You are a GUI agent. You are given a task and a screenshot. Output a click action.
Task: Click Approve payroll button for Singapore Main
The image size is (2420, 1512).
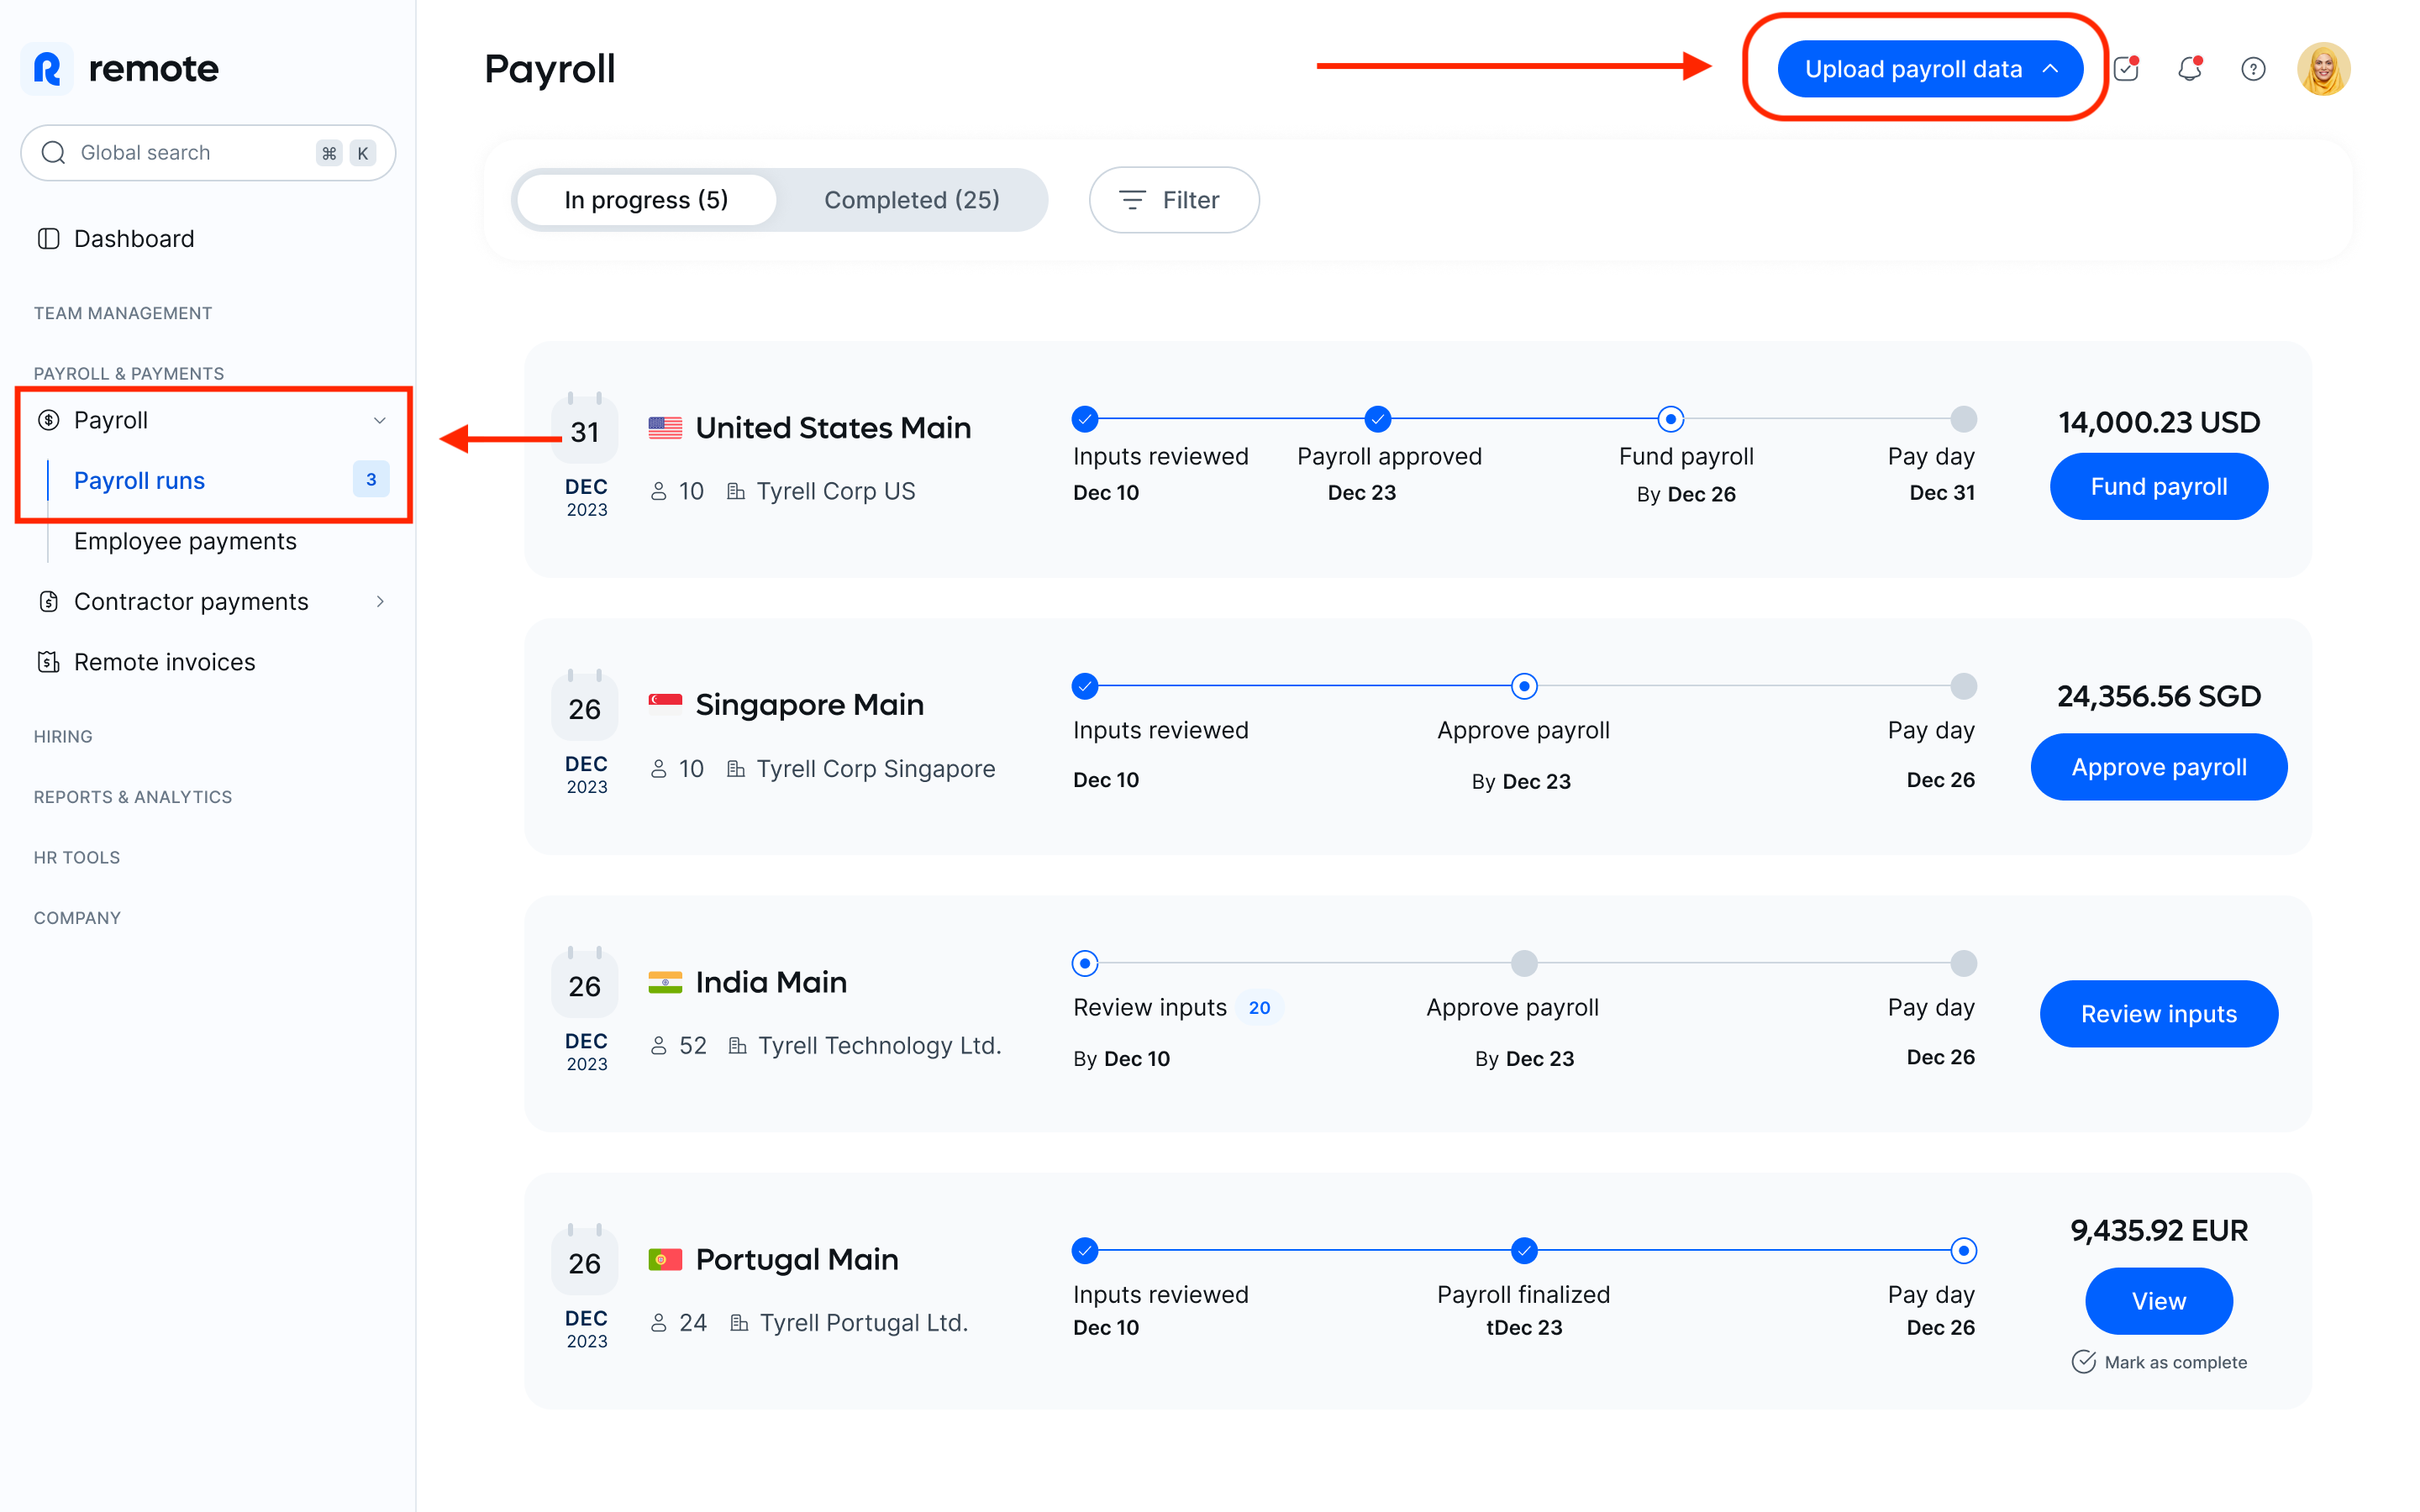click(x=2158, y=767)
